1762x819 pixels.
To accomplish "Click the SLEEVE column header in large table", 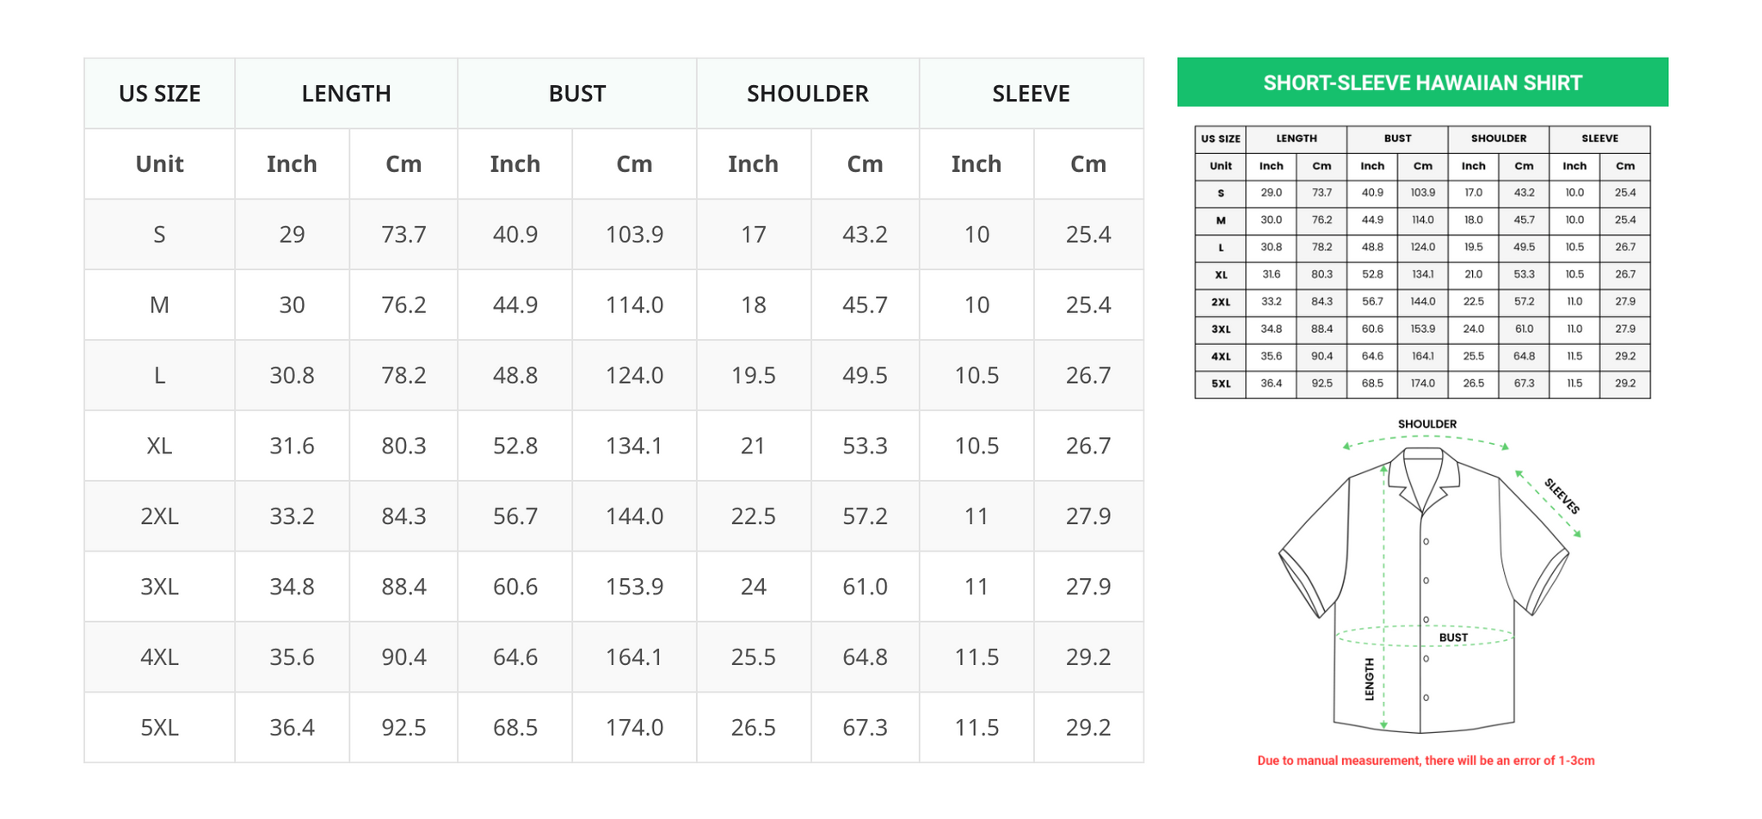I will tap(1032, 94).
